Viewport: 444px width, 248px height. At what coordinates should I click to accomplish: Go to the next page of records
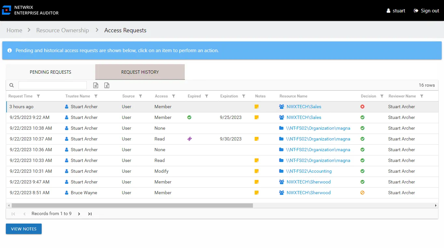79,214
